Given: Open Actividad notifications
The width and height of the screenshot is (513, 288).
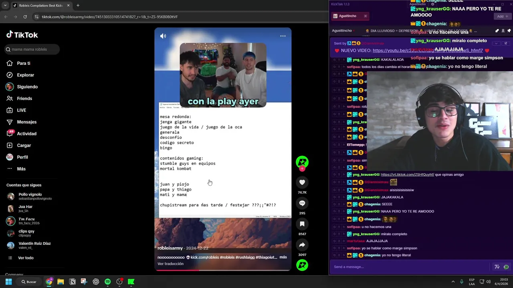Looking at the screenshot, I should pos(21,134).
